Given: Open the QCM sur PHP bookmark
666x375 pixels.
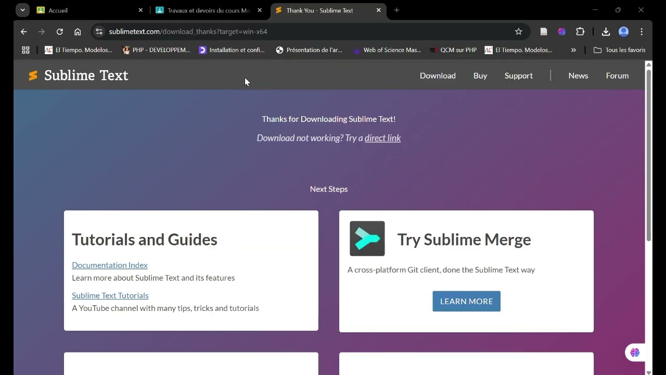Looking at the screenshot, I should coord(453,50).
